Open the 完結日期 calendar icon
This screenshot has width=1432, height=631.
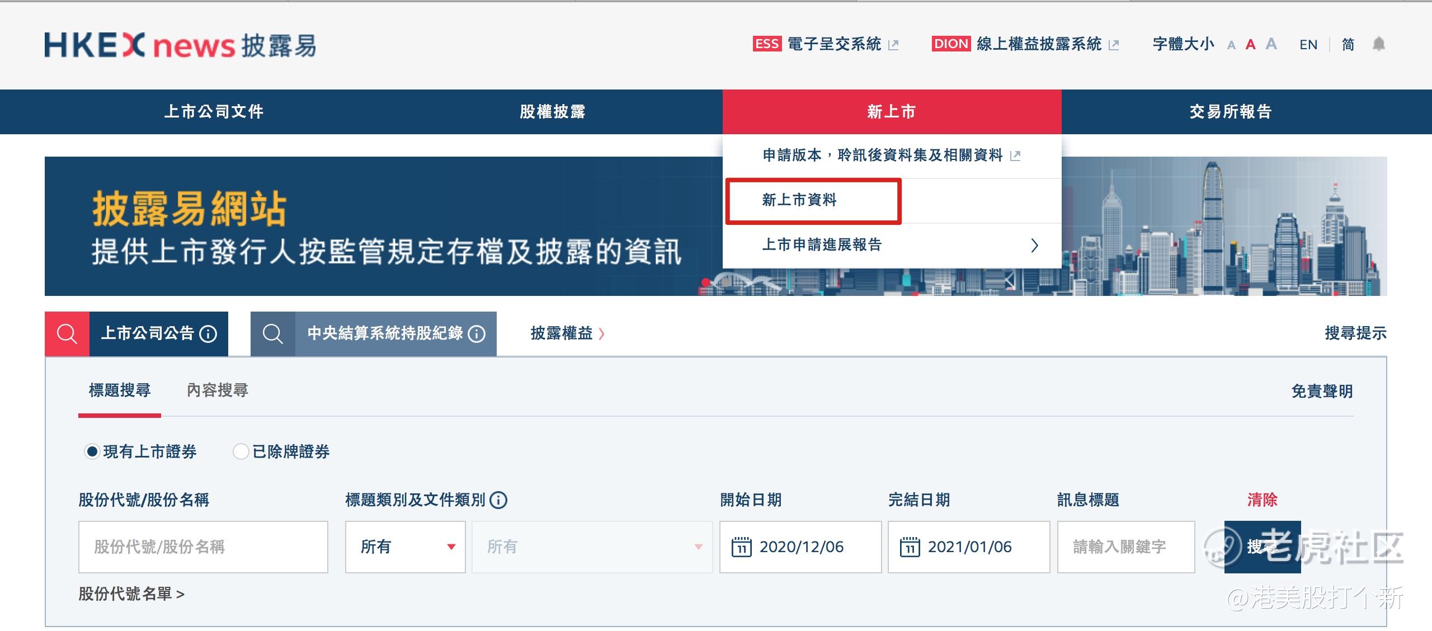[x=910, y=547]
